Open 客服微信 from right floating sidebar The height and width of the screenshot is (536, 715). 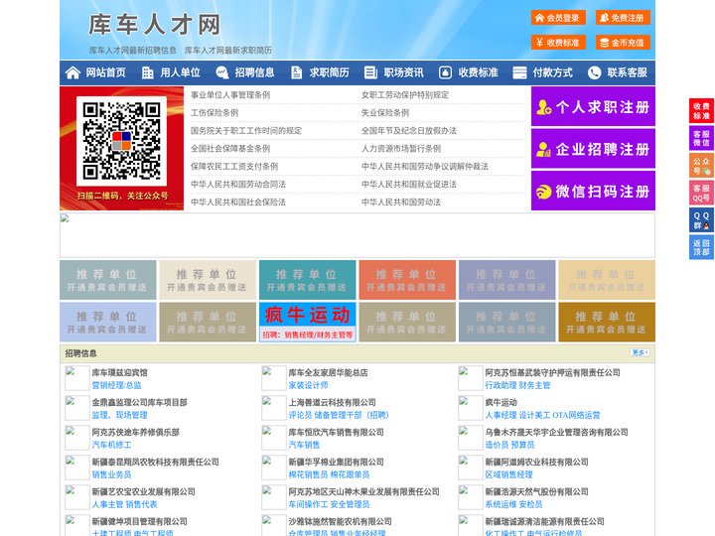(x=701, y=138)
